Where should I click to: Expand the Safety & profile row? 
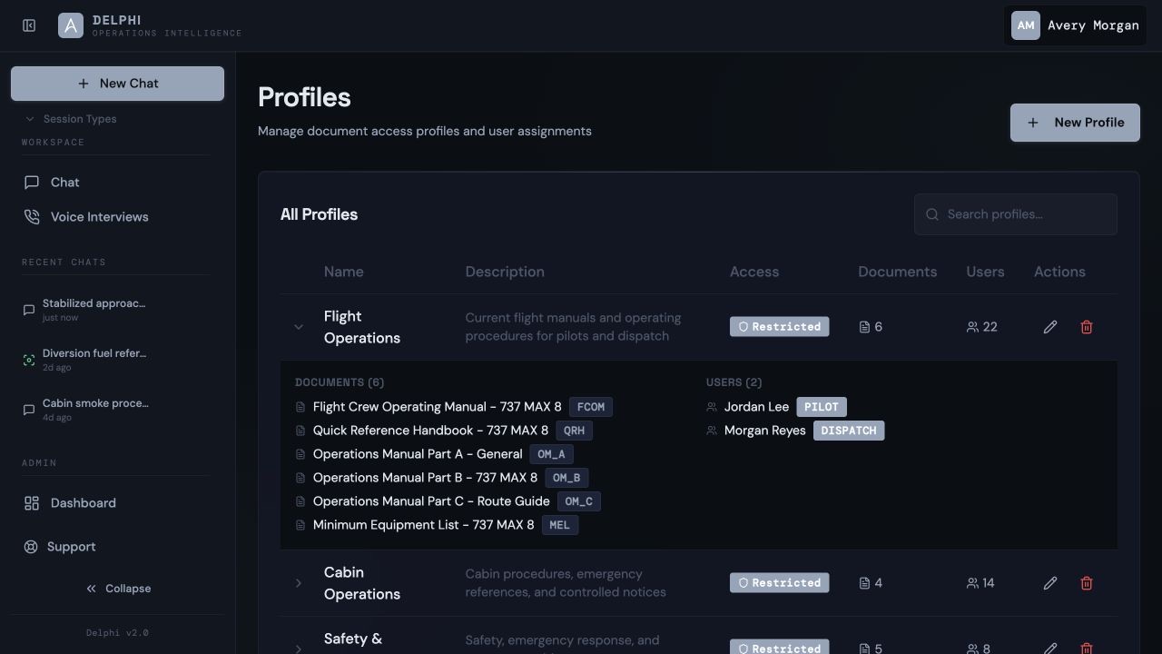[299, 649]
